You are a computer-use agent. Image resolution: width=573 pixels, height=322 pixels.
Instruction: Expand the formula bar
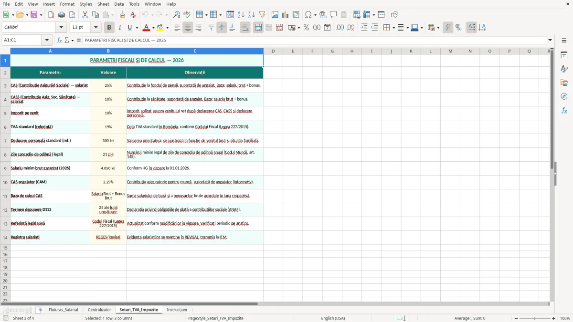[550, 40]
